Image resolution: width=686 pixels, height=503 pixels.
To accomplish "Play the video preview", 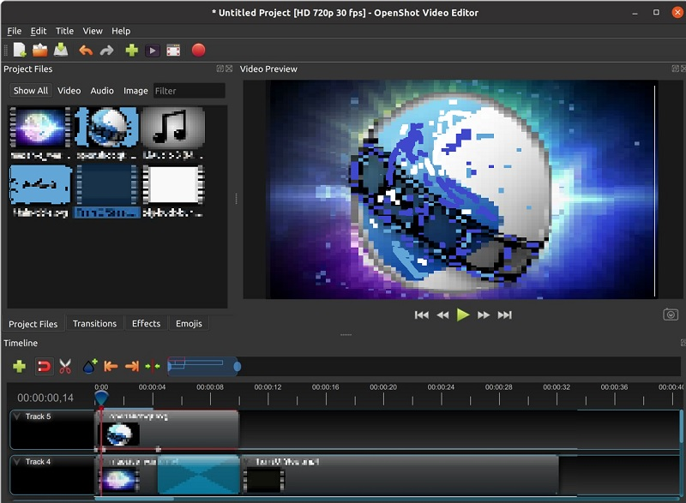I will pyautogui.click(x=463, y=314).
